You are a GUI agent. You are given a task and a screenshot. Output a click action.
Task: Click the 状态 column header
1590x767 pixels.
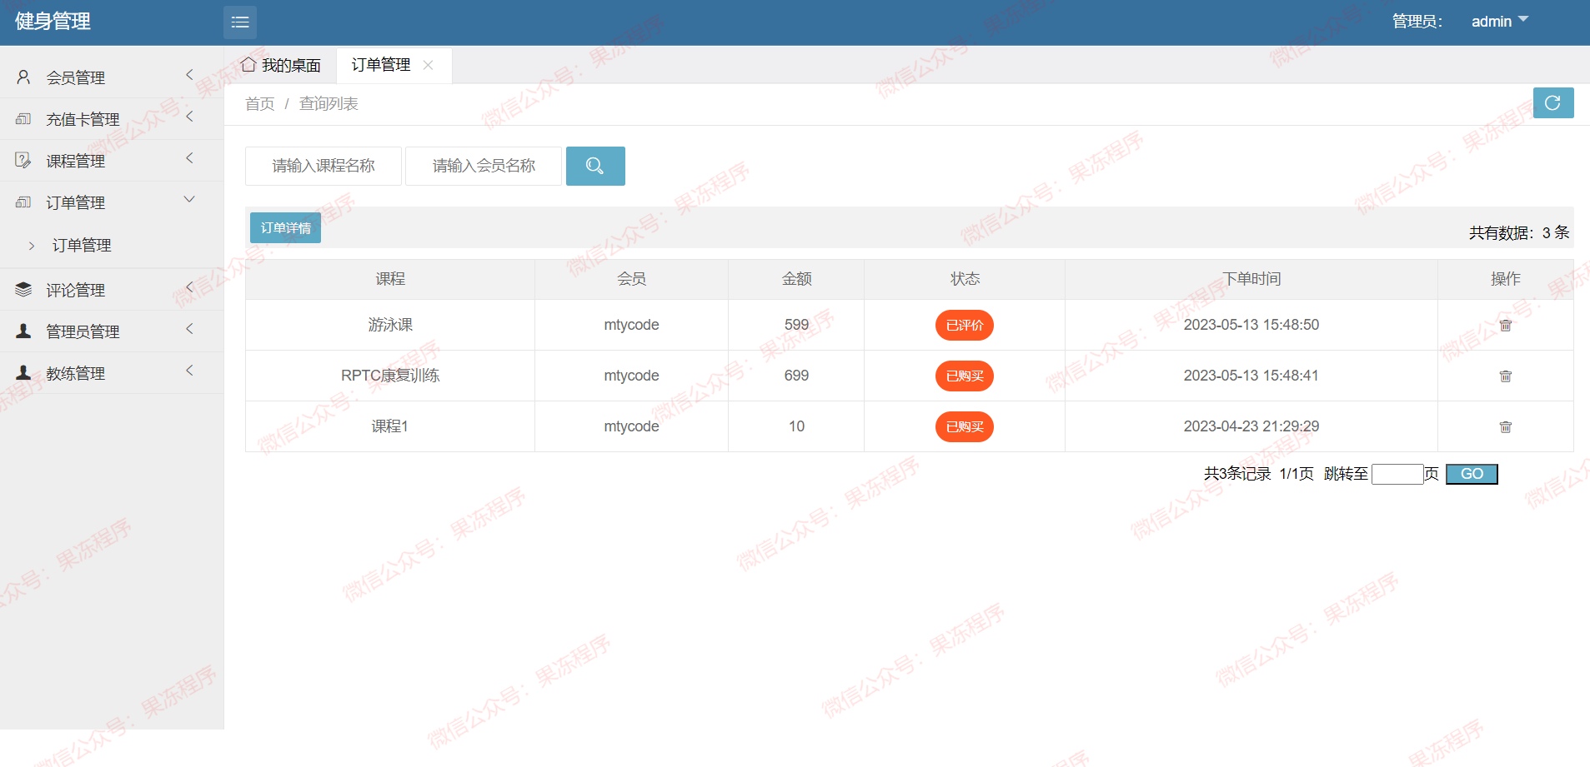click(x=965, y=279)
